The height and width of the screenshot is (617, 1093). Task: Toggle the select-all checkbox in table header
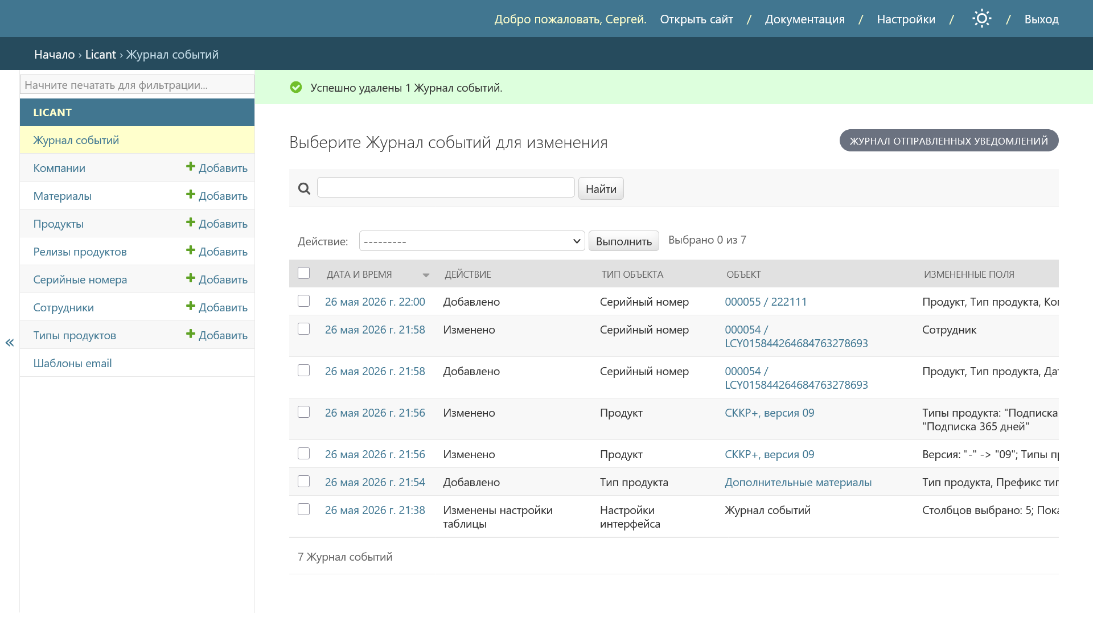[304, 273]
